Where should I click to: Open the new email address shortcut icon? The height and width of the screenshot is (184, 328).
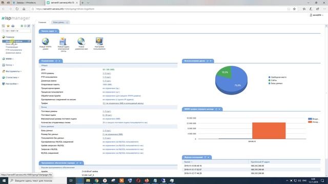[x=63, y=41]
